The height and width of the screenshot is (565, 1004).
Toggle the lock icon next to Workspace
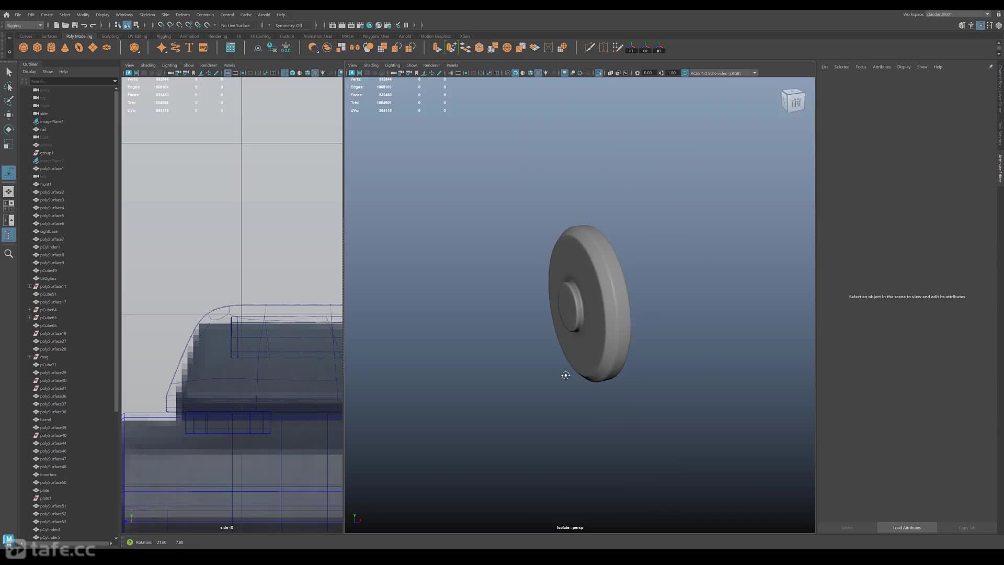[x=998, y=14]
